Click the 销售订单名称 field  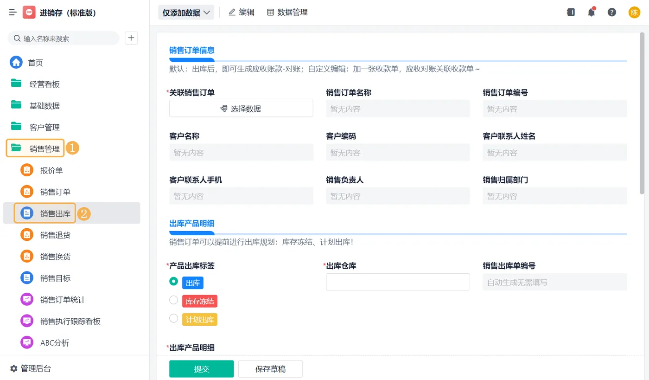[x=398, y=109]
